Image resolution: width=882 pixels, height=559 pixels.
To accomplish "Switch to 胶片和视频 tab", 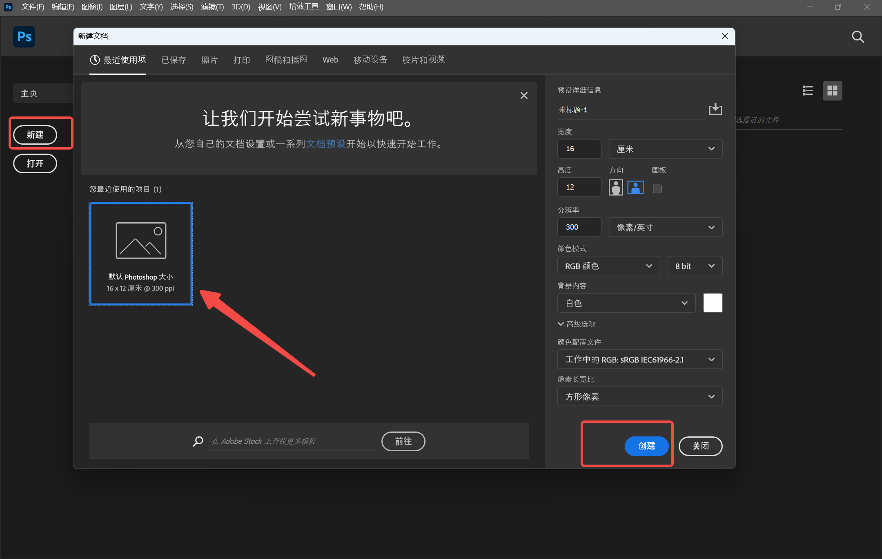I will (423, 60).
